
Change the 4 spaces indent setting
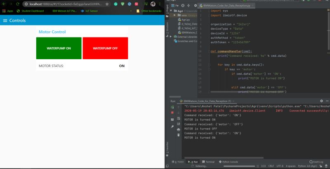click(x=291, y=166)
